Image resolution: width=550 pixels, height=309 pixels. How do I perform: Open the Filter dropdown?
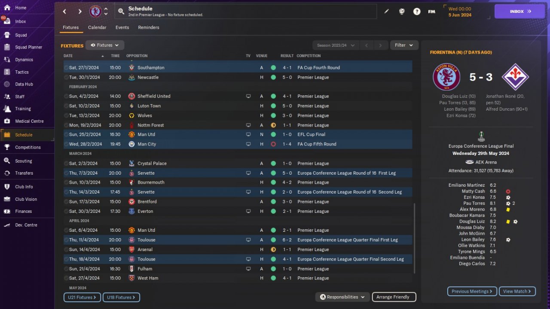[x=404, y=45]
